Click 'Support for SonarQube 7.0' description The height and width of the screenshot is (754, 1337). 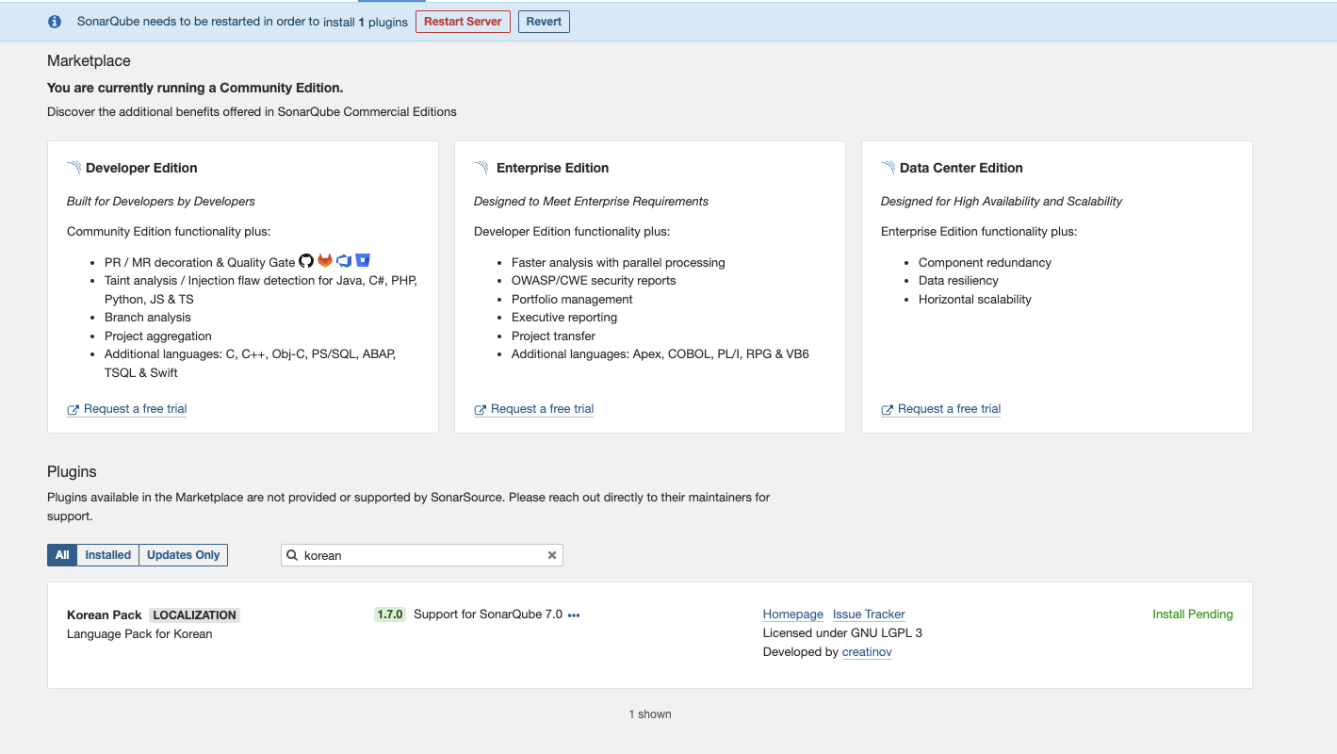click(x=488, y=615)
